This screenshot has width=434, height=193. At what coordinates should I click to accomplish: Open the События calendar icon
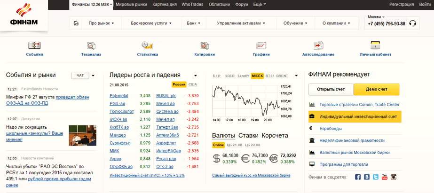(35, 46)
